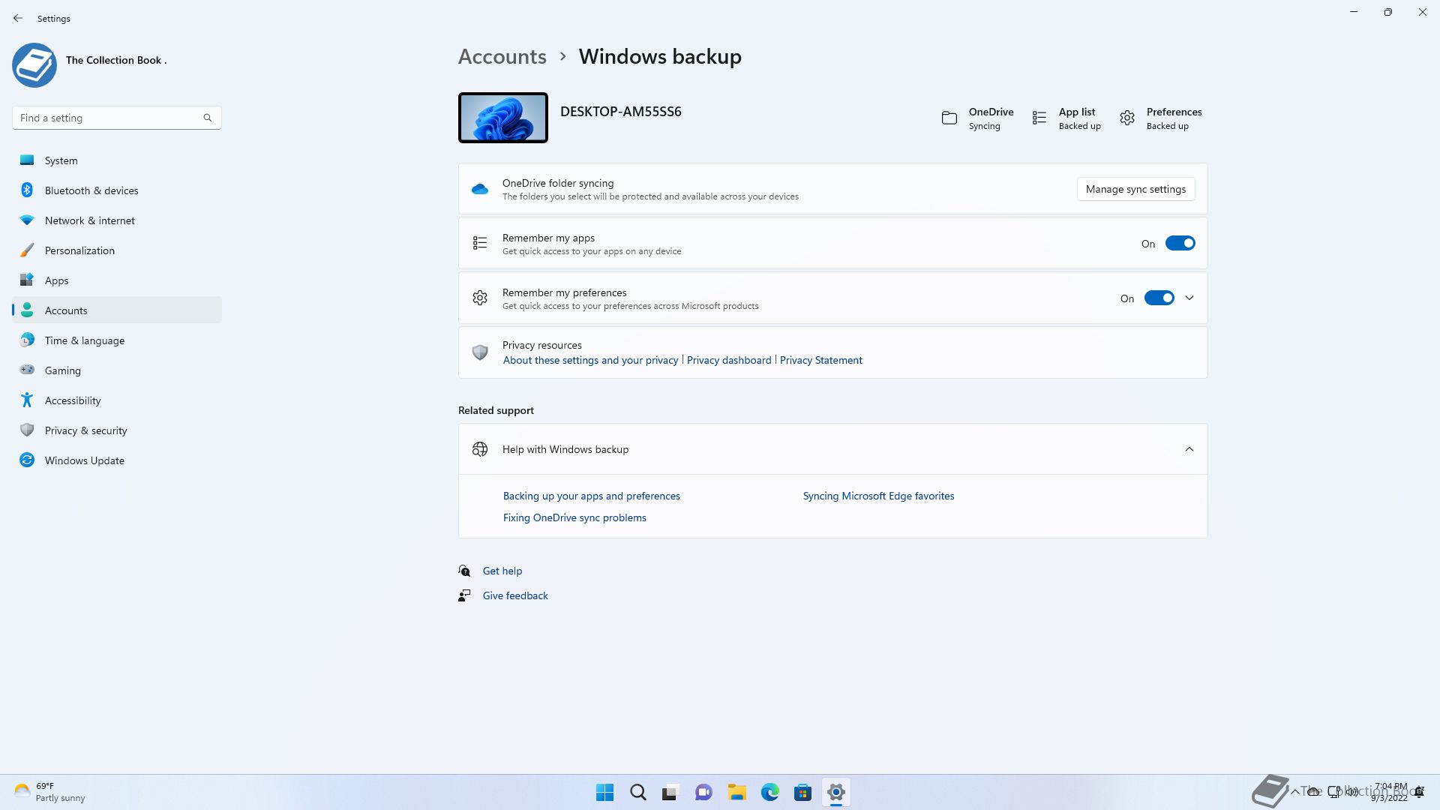Viewport: 1440px width, 810px height.
Task: Click the Time & language clock icon
Action: click(x=27, y=340)
